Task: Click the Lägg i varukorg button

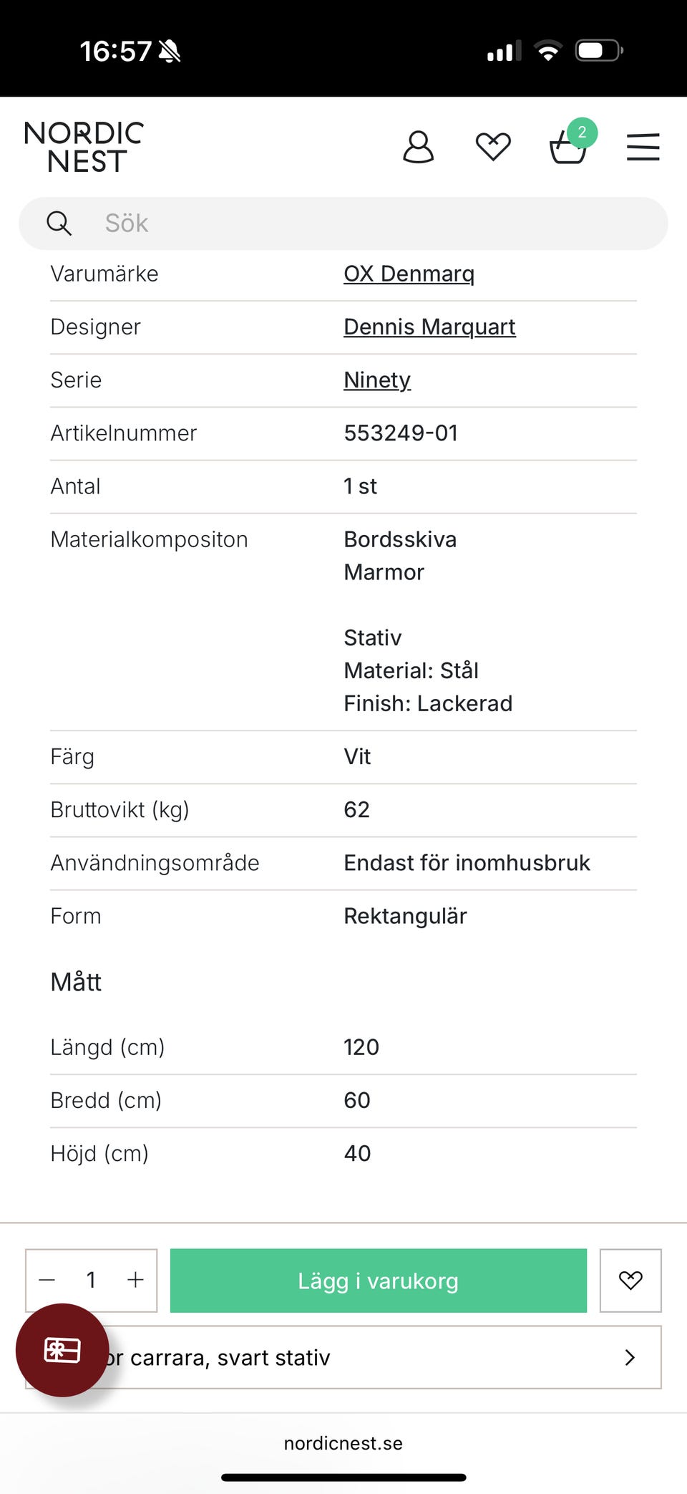Action: pyautogui.click(x=378, y=1281)
